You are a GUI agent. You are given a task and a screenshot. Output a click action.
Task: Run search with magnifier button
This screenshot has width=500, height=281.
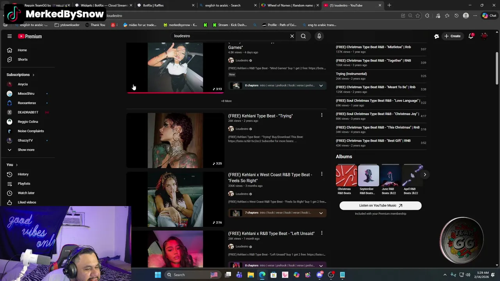(303, 36)
